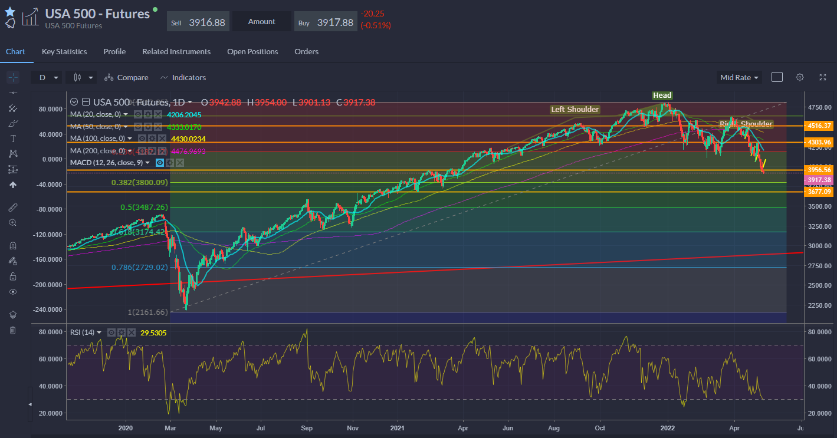Enable magnet mode in left toolbar
The width and height of the screenshot is (837, 438).
tap(13, 246)
